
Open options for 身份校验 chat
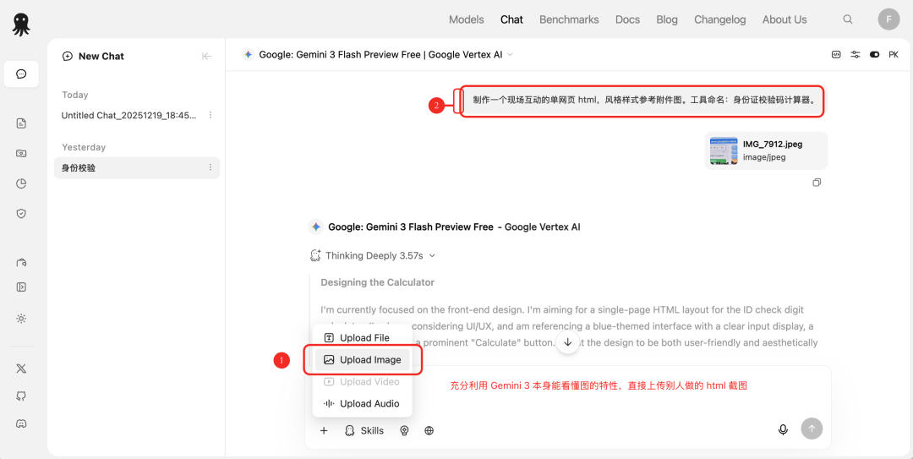pos(210,167)
